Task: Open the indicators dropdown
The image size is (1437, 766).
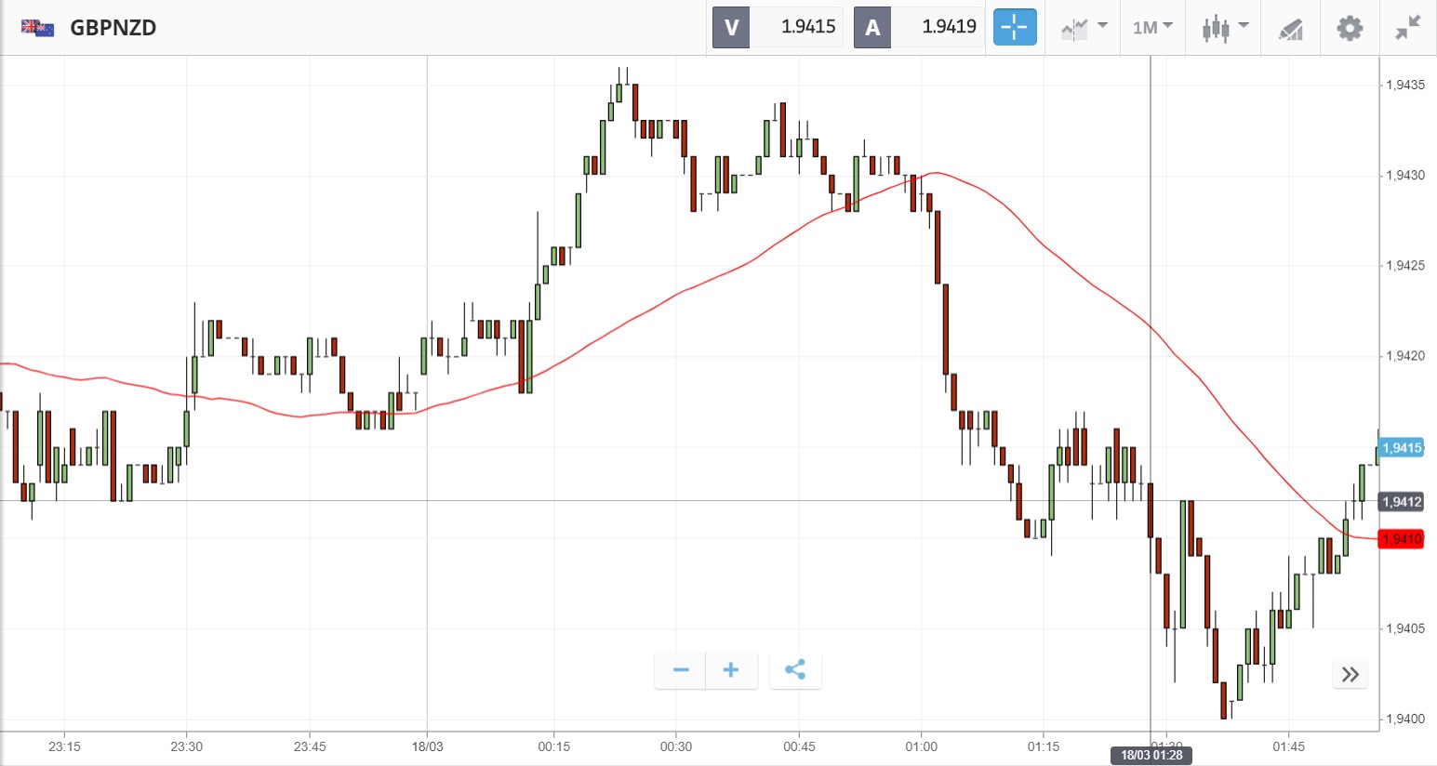Action: click(1084, 27)
